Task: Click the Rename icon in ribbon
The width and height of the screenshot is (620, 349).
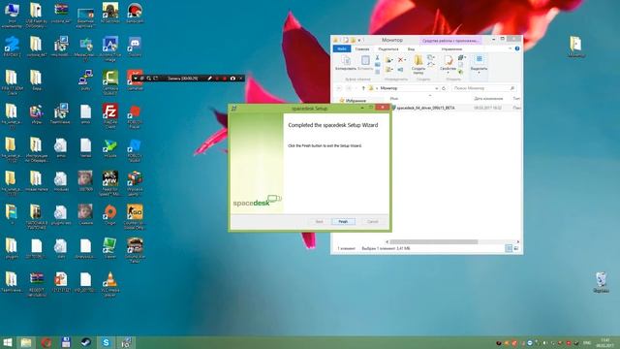Action: click(400, 70)
